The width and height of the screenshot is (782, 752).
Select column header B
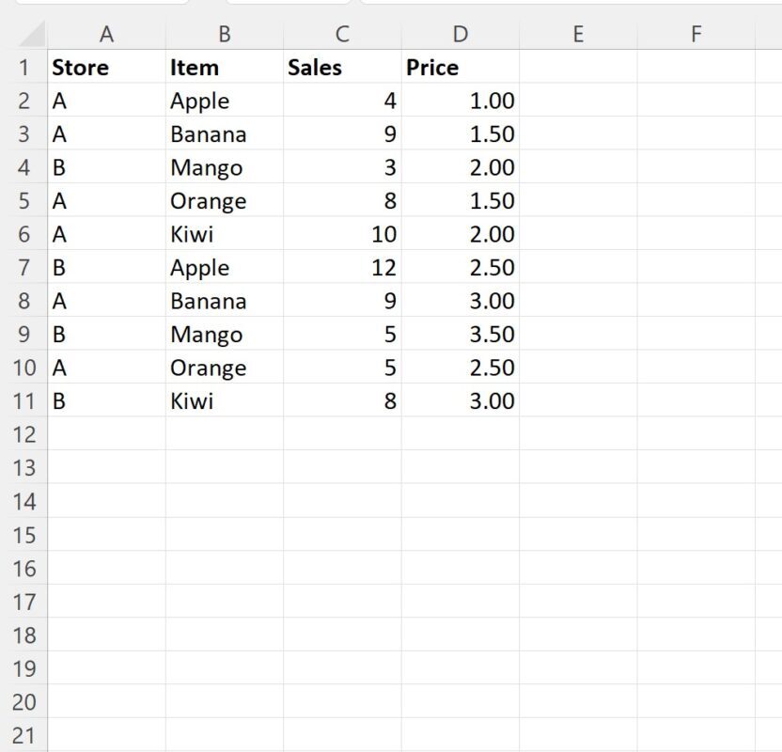(225, 34)
